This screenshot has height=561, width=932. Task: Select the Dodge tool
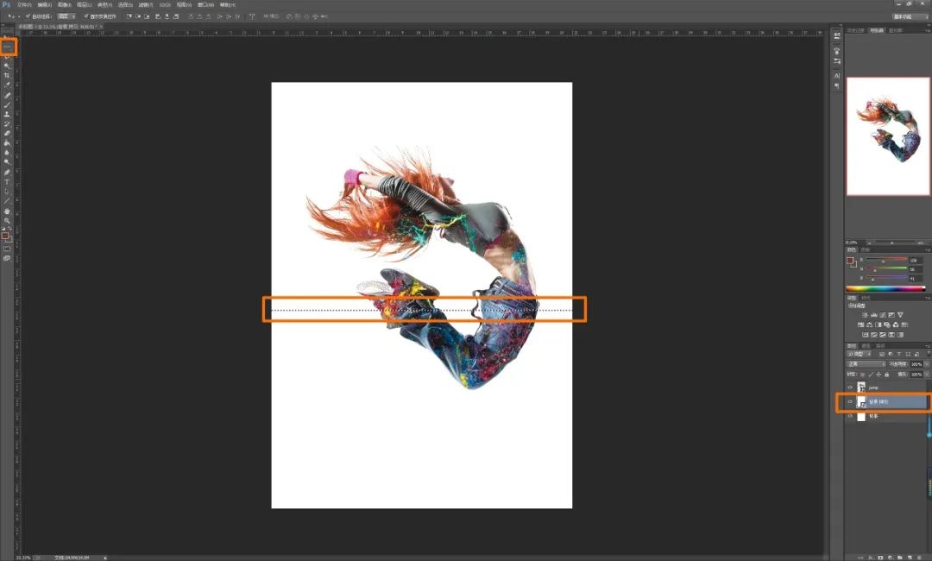(7, 161)
